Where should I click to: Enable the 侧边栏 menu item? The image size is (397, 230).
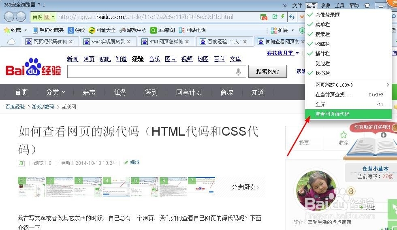coord(348,64)
